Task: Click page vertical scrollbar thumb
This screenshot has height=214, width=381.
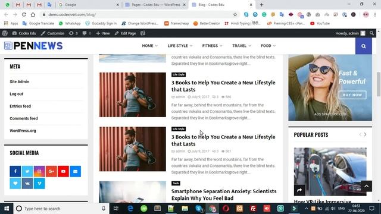Action: pos(379,84)
